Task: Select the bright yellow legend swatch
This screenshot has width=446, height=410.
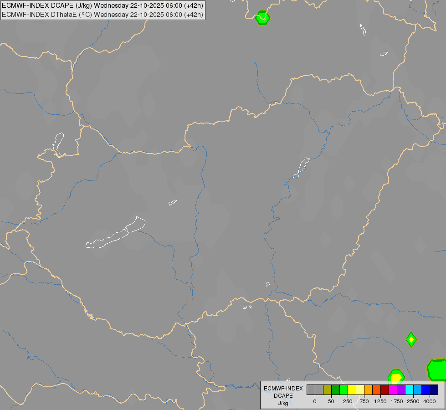Action: [x=352, y=390]
